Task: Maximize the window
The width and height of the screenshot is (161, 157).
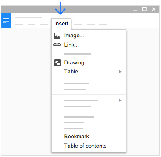Action: (144, 9)
